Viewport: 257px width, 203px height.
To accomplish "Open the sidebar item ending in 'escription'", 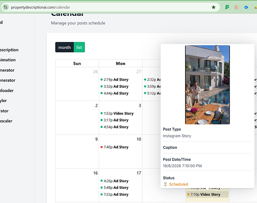I will tap(9, 50).
